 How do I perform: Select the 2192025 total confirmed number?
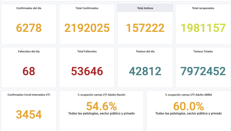click(x=87, y=28)
